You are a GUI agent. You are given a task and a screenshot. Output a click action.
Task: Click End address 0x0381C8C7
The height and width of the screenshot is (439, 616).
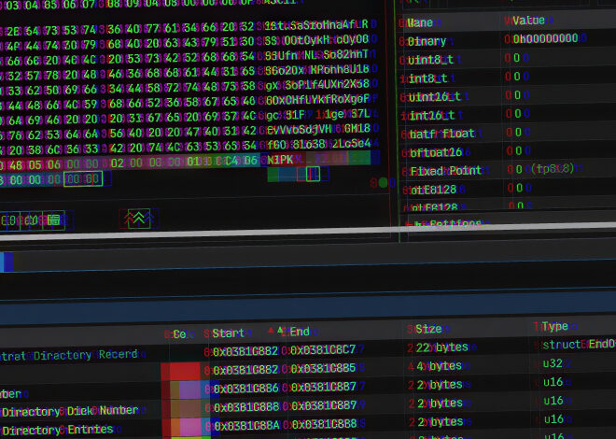point(323,349)
